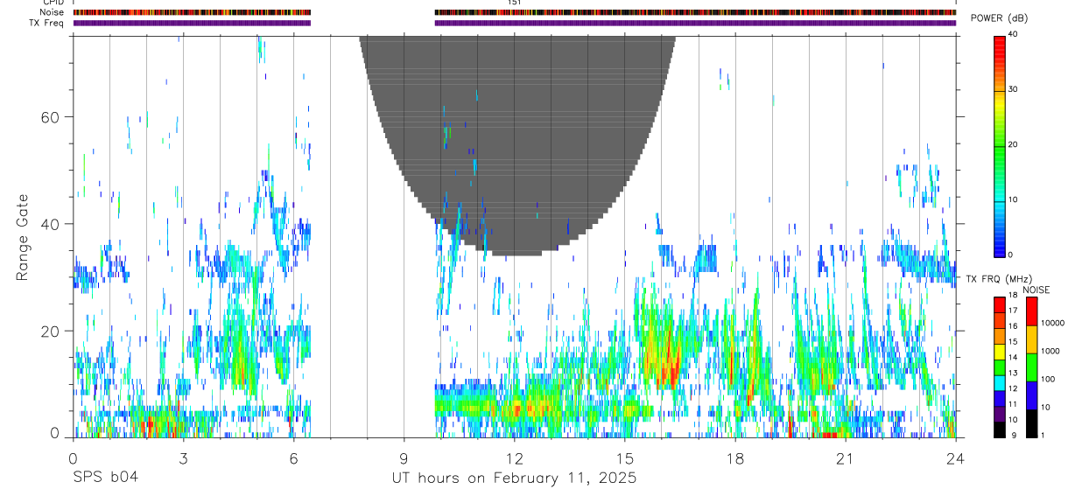
Task: Pick the green 100-1000 noise swatch
Action: point(1031,367)
